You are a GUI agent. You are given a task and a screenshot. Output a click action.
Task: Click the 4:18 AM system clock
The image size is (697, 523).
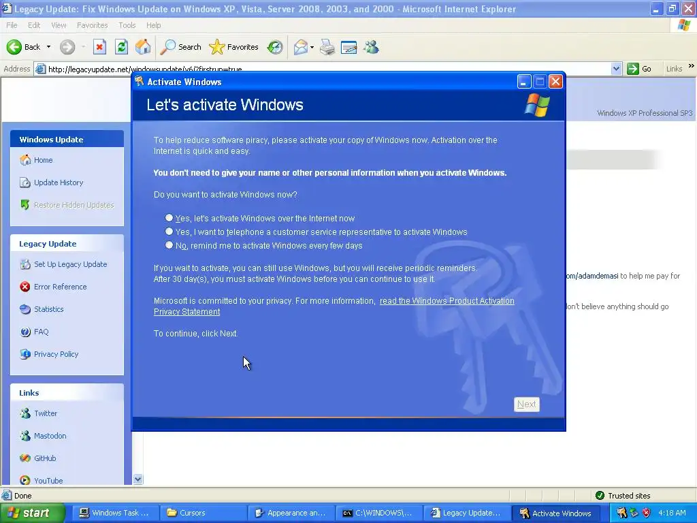[672, 513]
